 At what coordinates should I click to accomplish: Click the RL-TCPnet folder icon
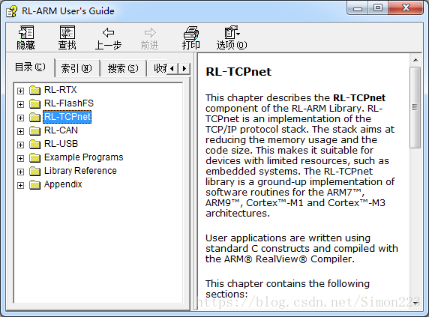point(34,117)
